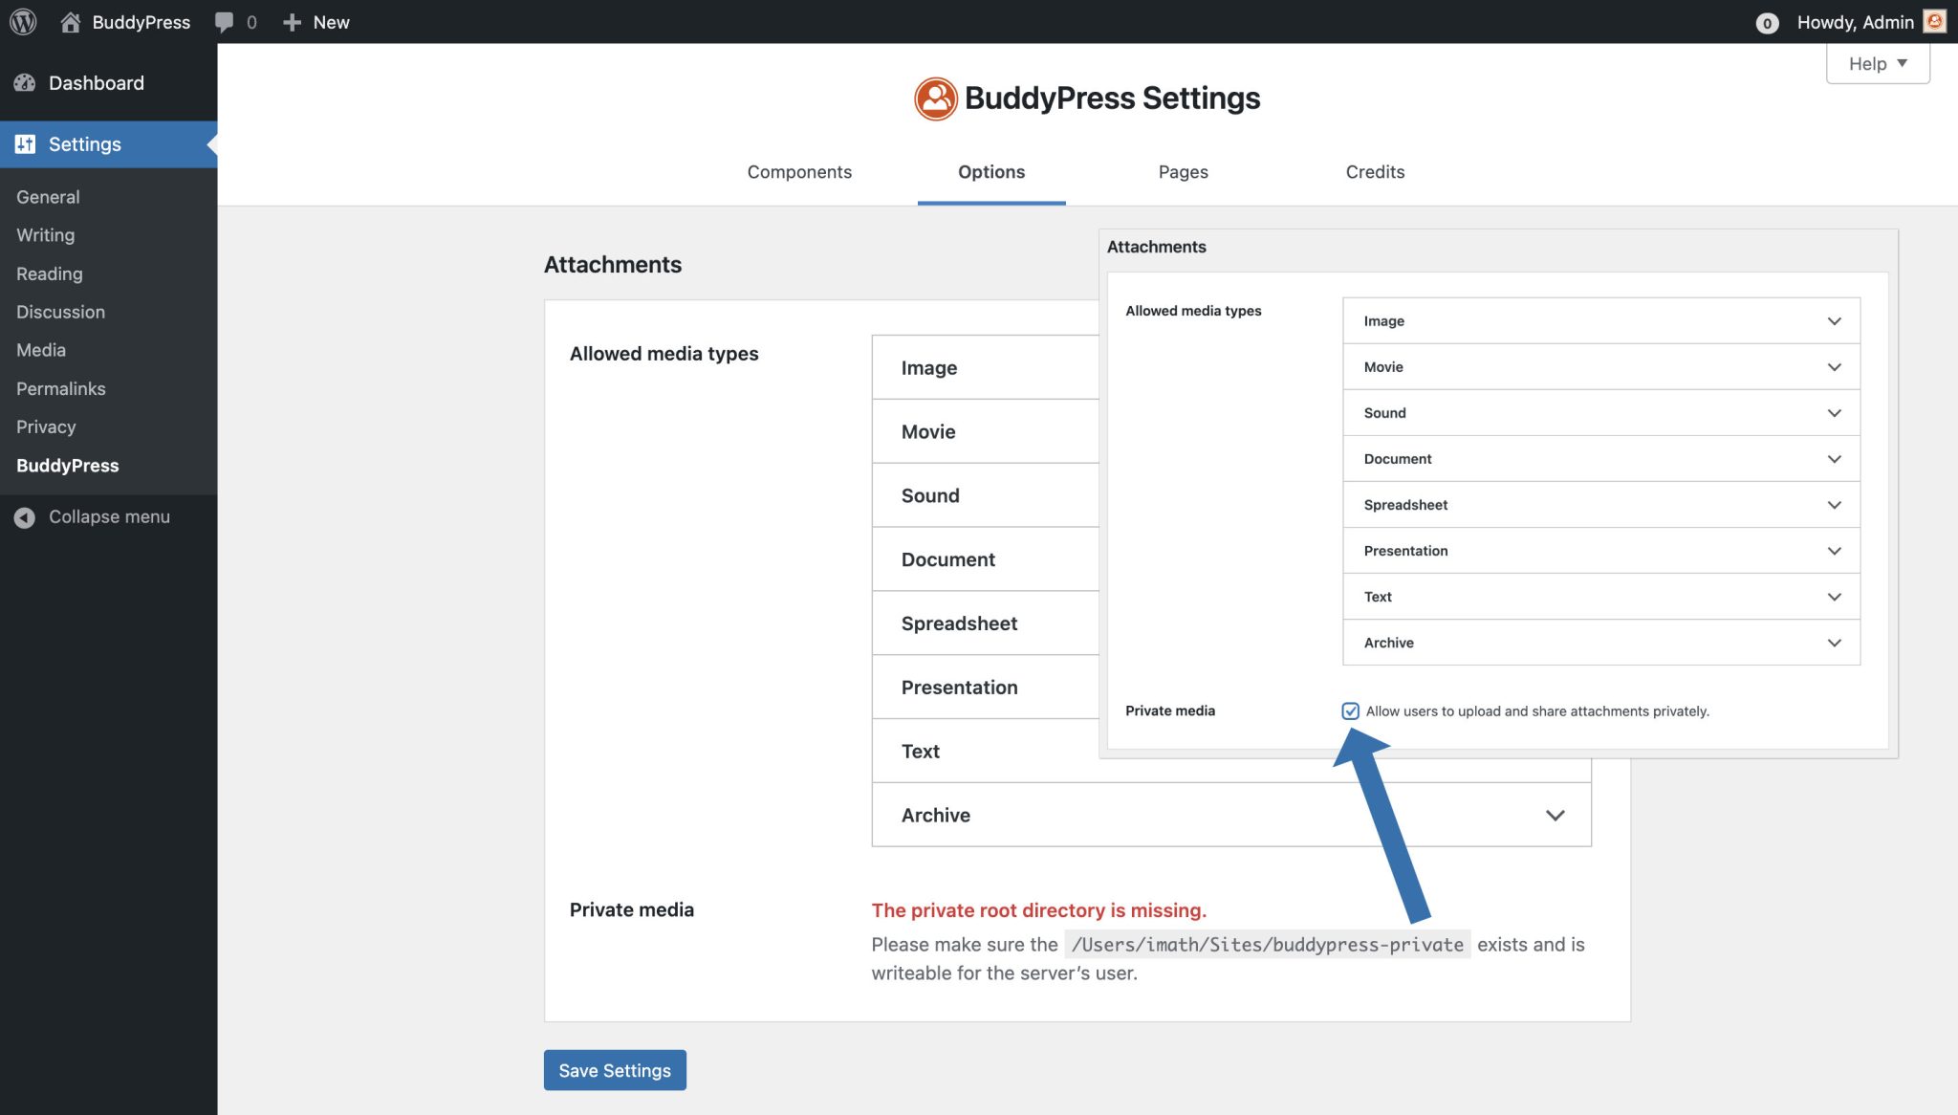1958x1115 pixels.
Task: Click the Dashboard gauge icon
Action: (24, 83)
